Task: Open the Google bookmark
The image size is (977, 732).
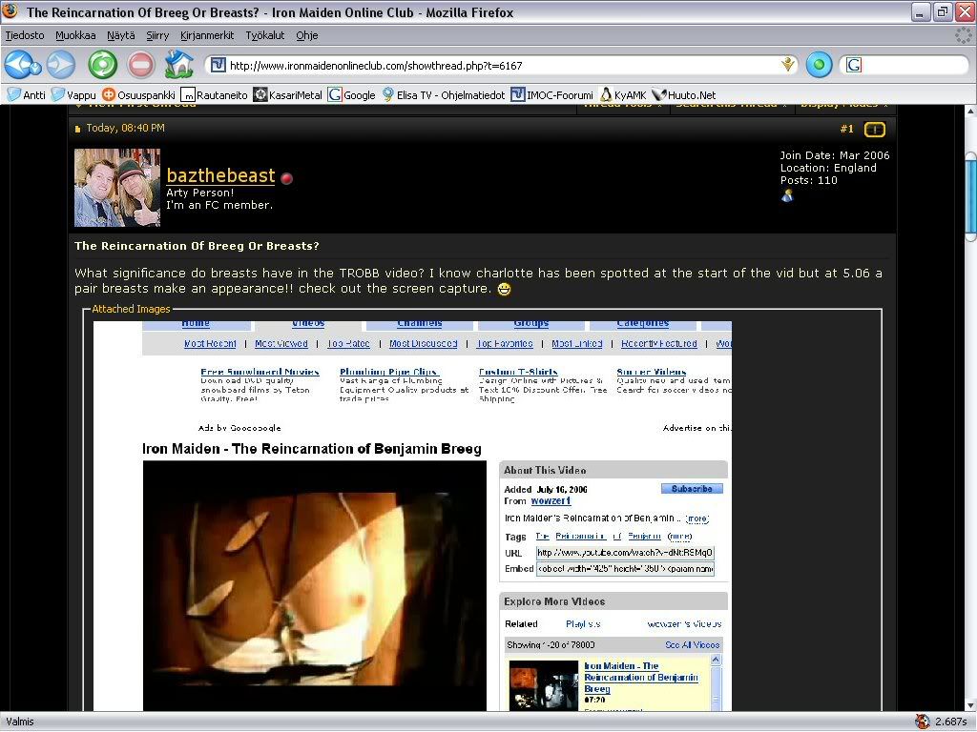Action: pyautogui.click(x=352, y=94)
